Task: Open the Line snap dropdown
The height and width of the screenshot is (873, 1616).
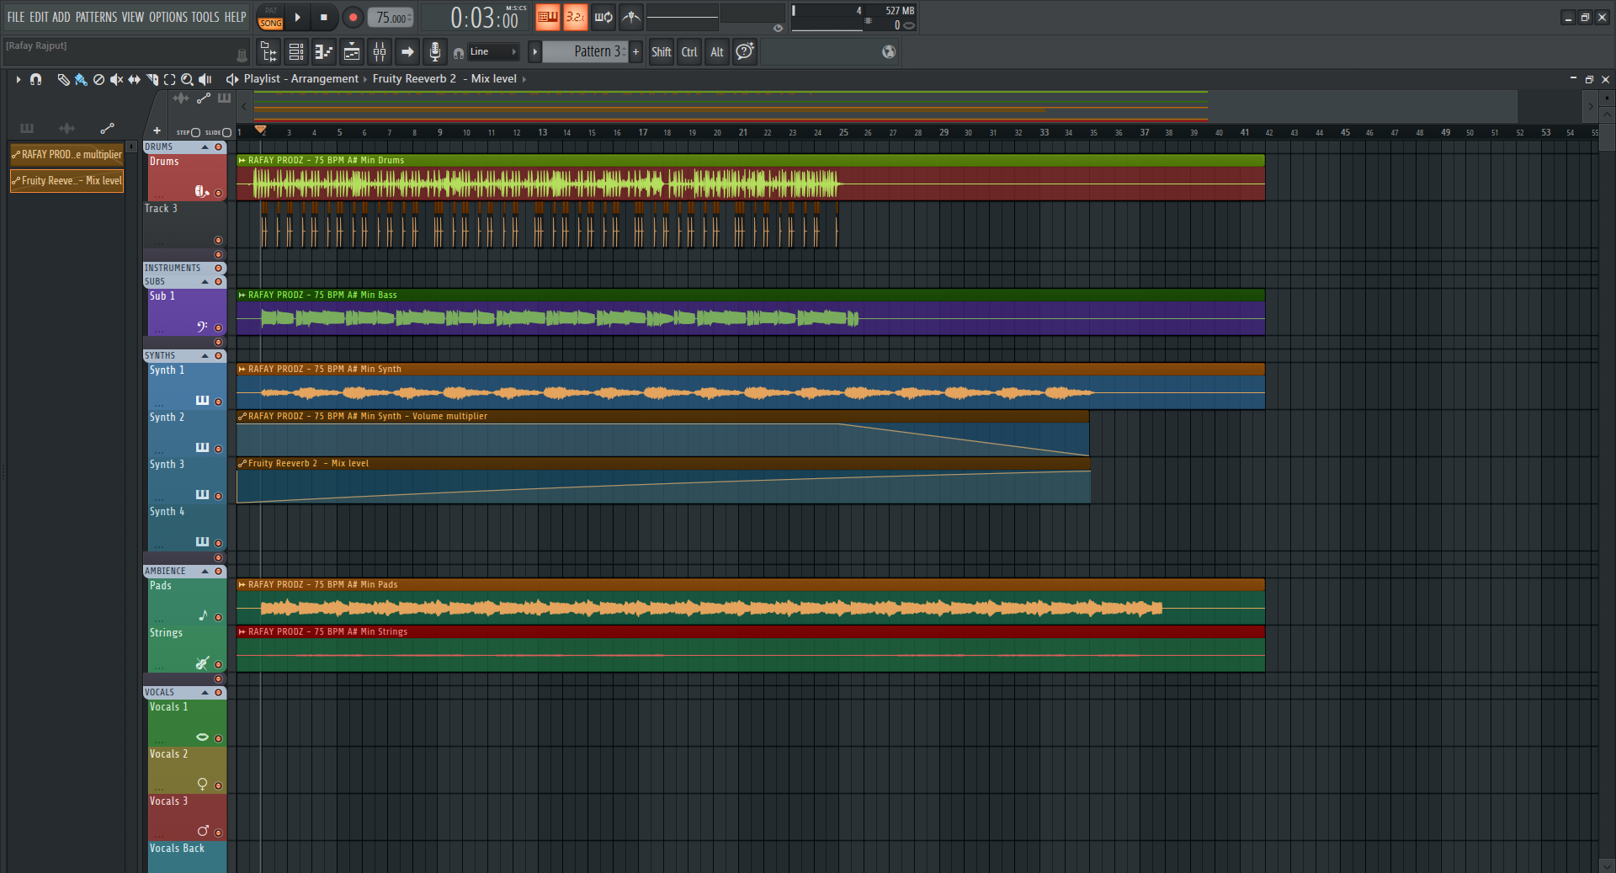Action: [x=493, y=52]
